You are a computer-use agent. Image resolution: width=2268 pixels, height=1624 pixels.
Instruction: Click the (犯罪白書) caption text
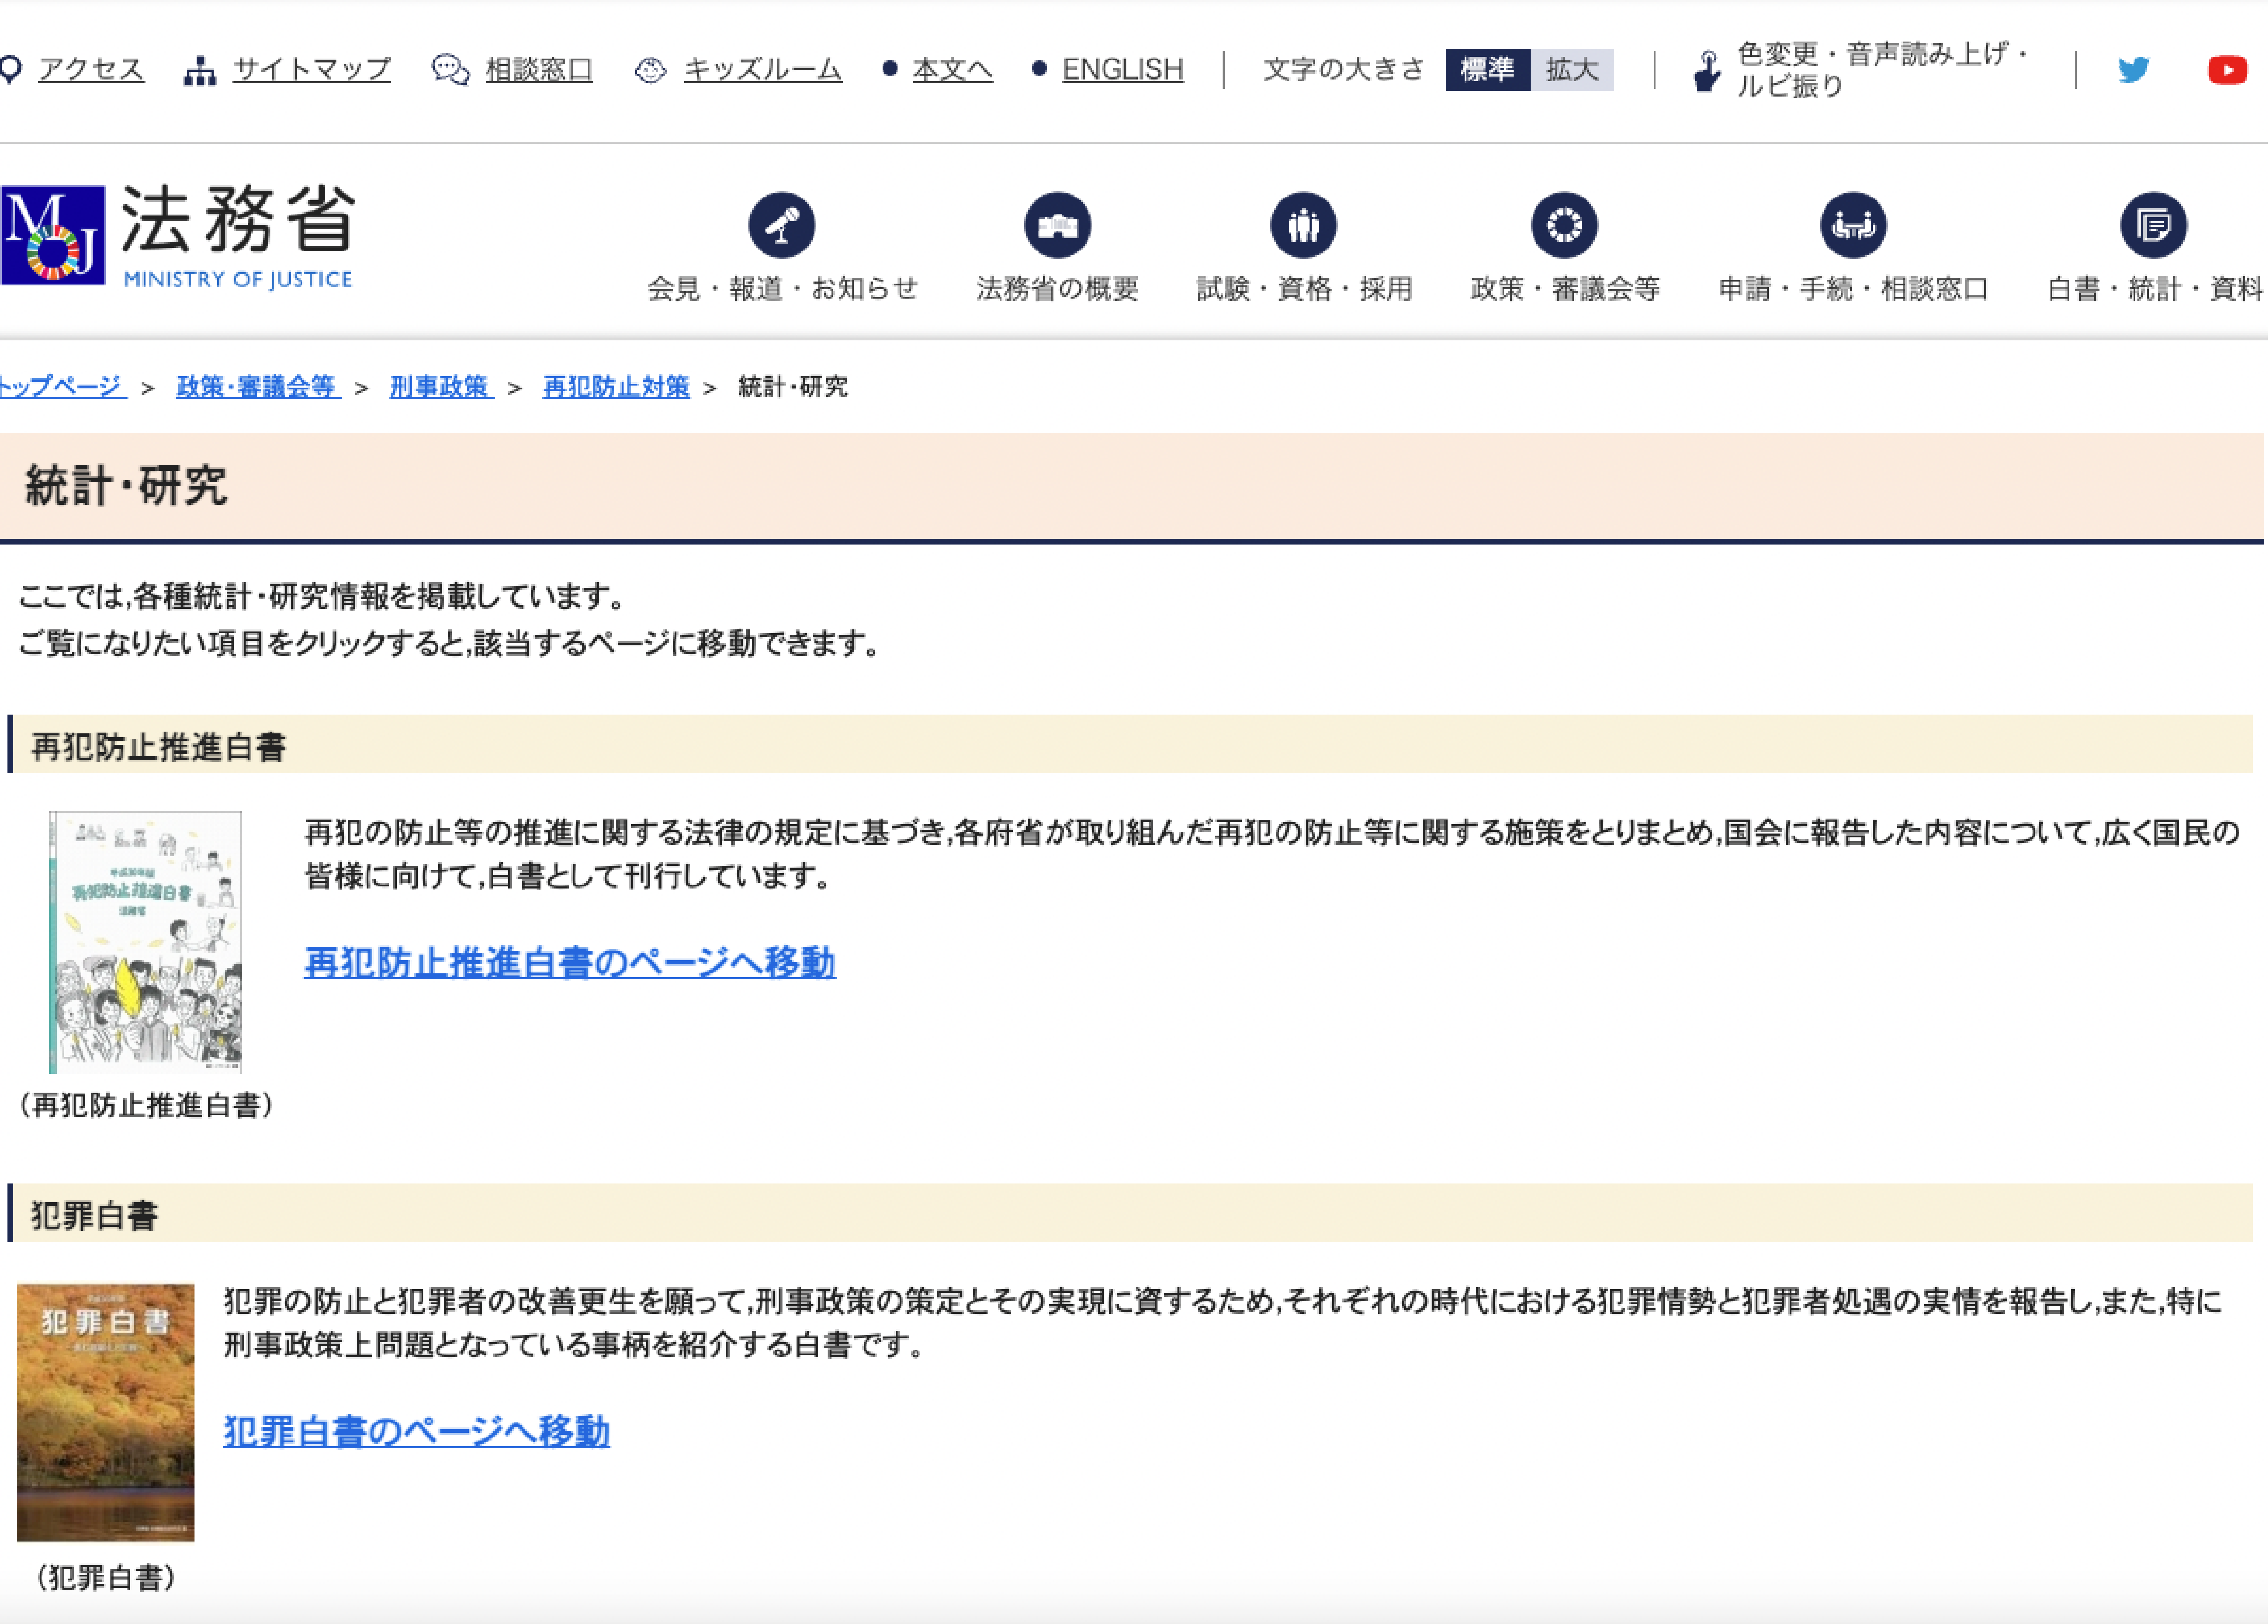point(106,1578)
